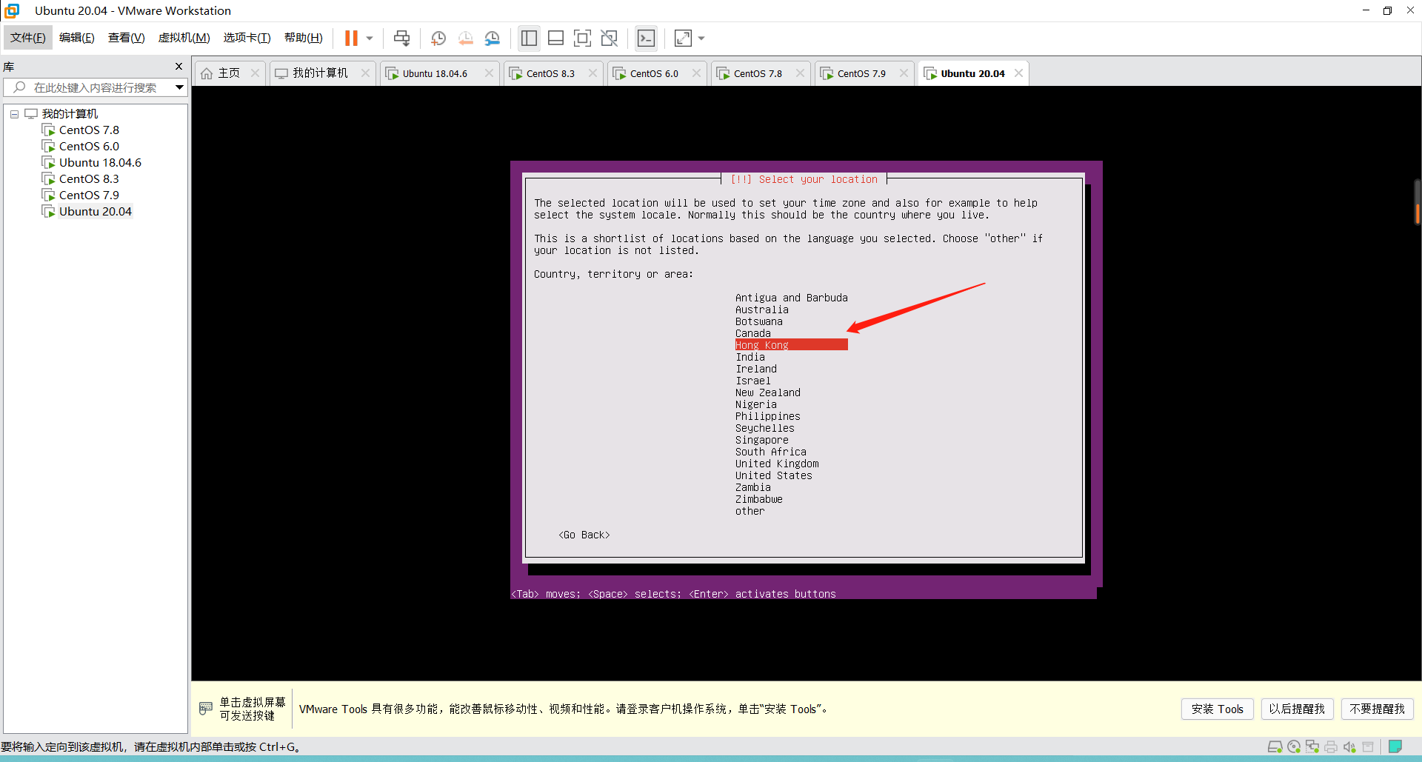
Task: Click the hard disk status icon
Action: click(1275, 746)
